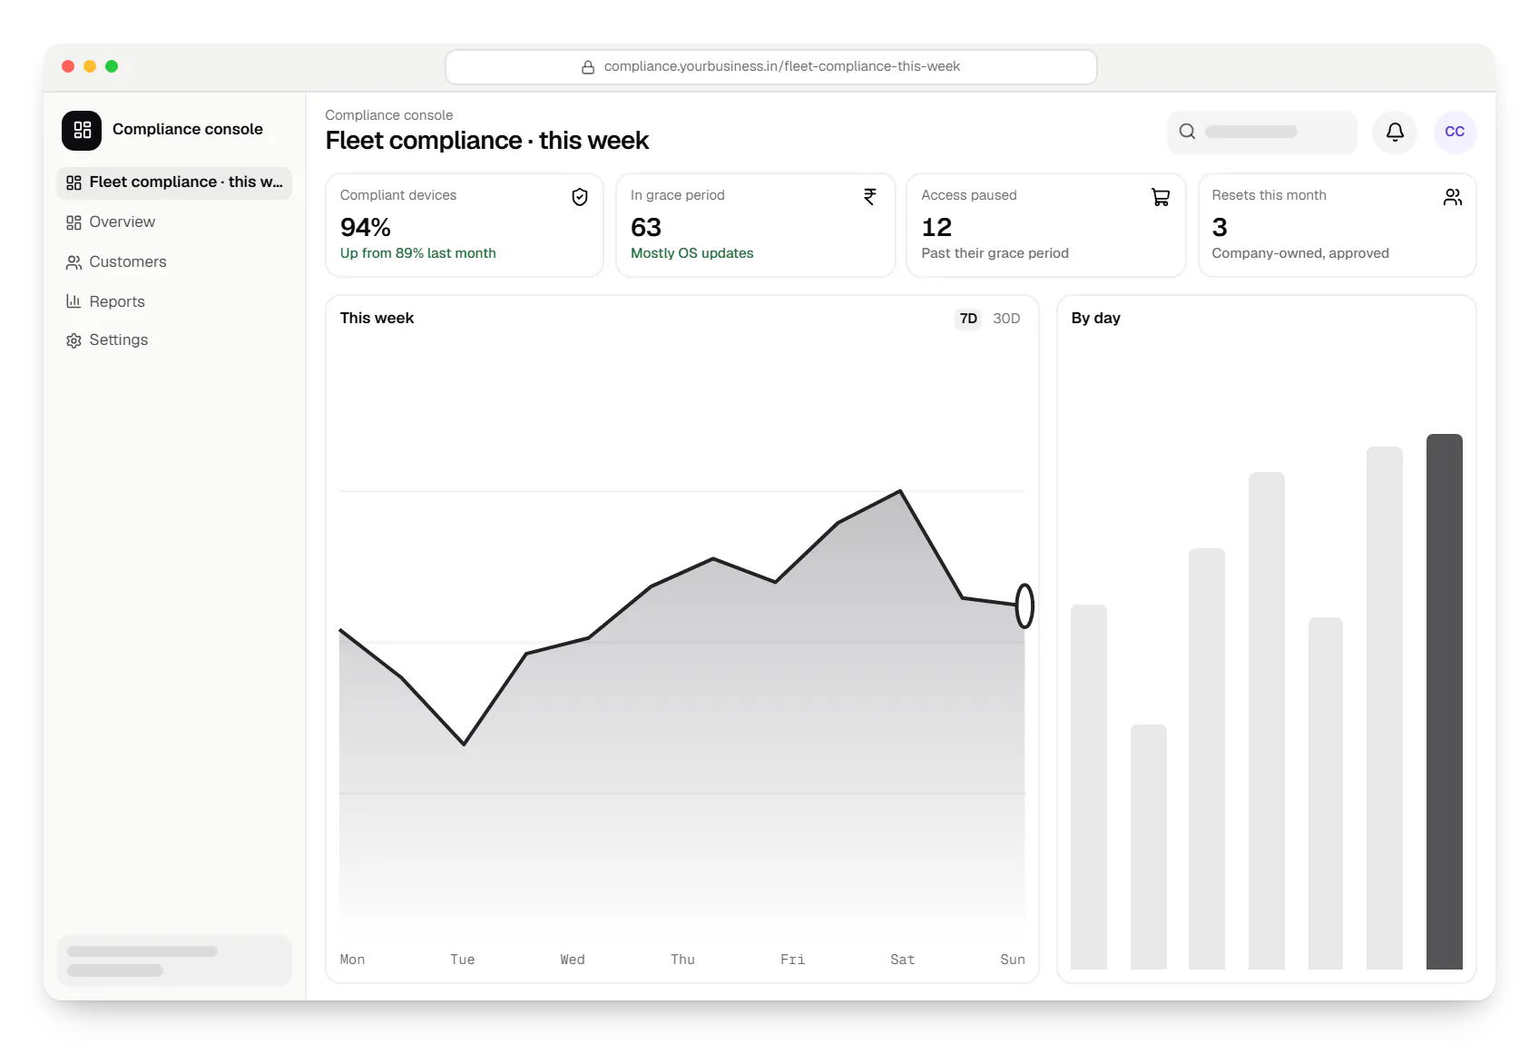Close the window with red button
1539x1044 pixels.
68,66
